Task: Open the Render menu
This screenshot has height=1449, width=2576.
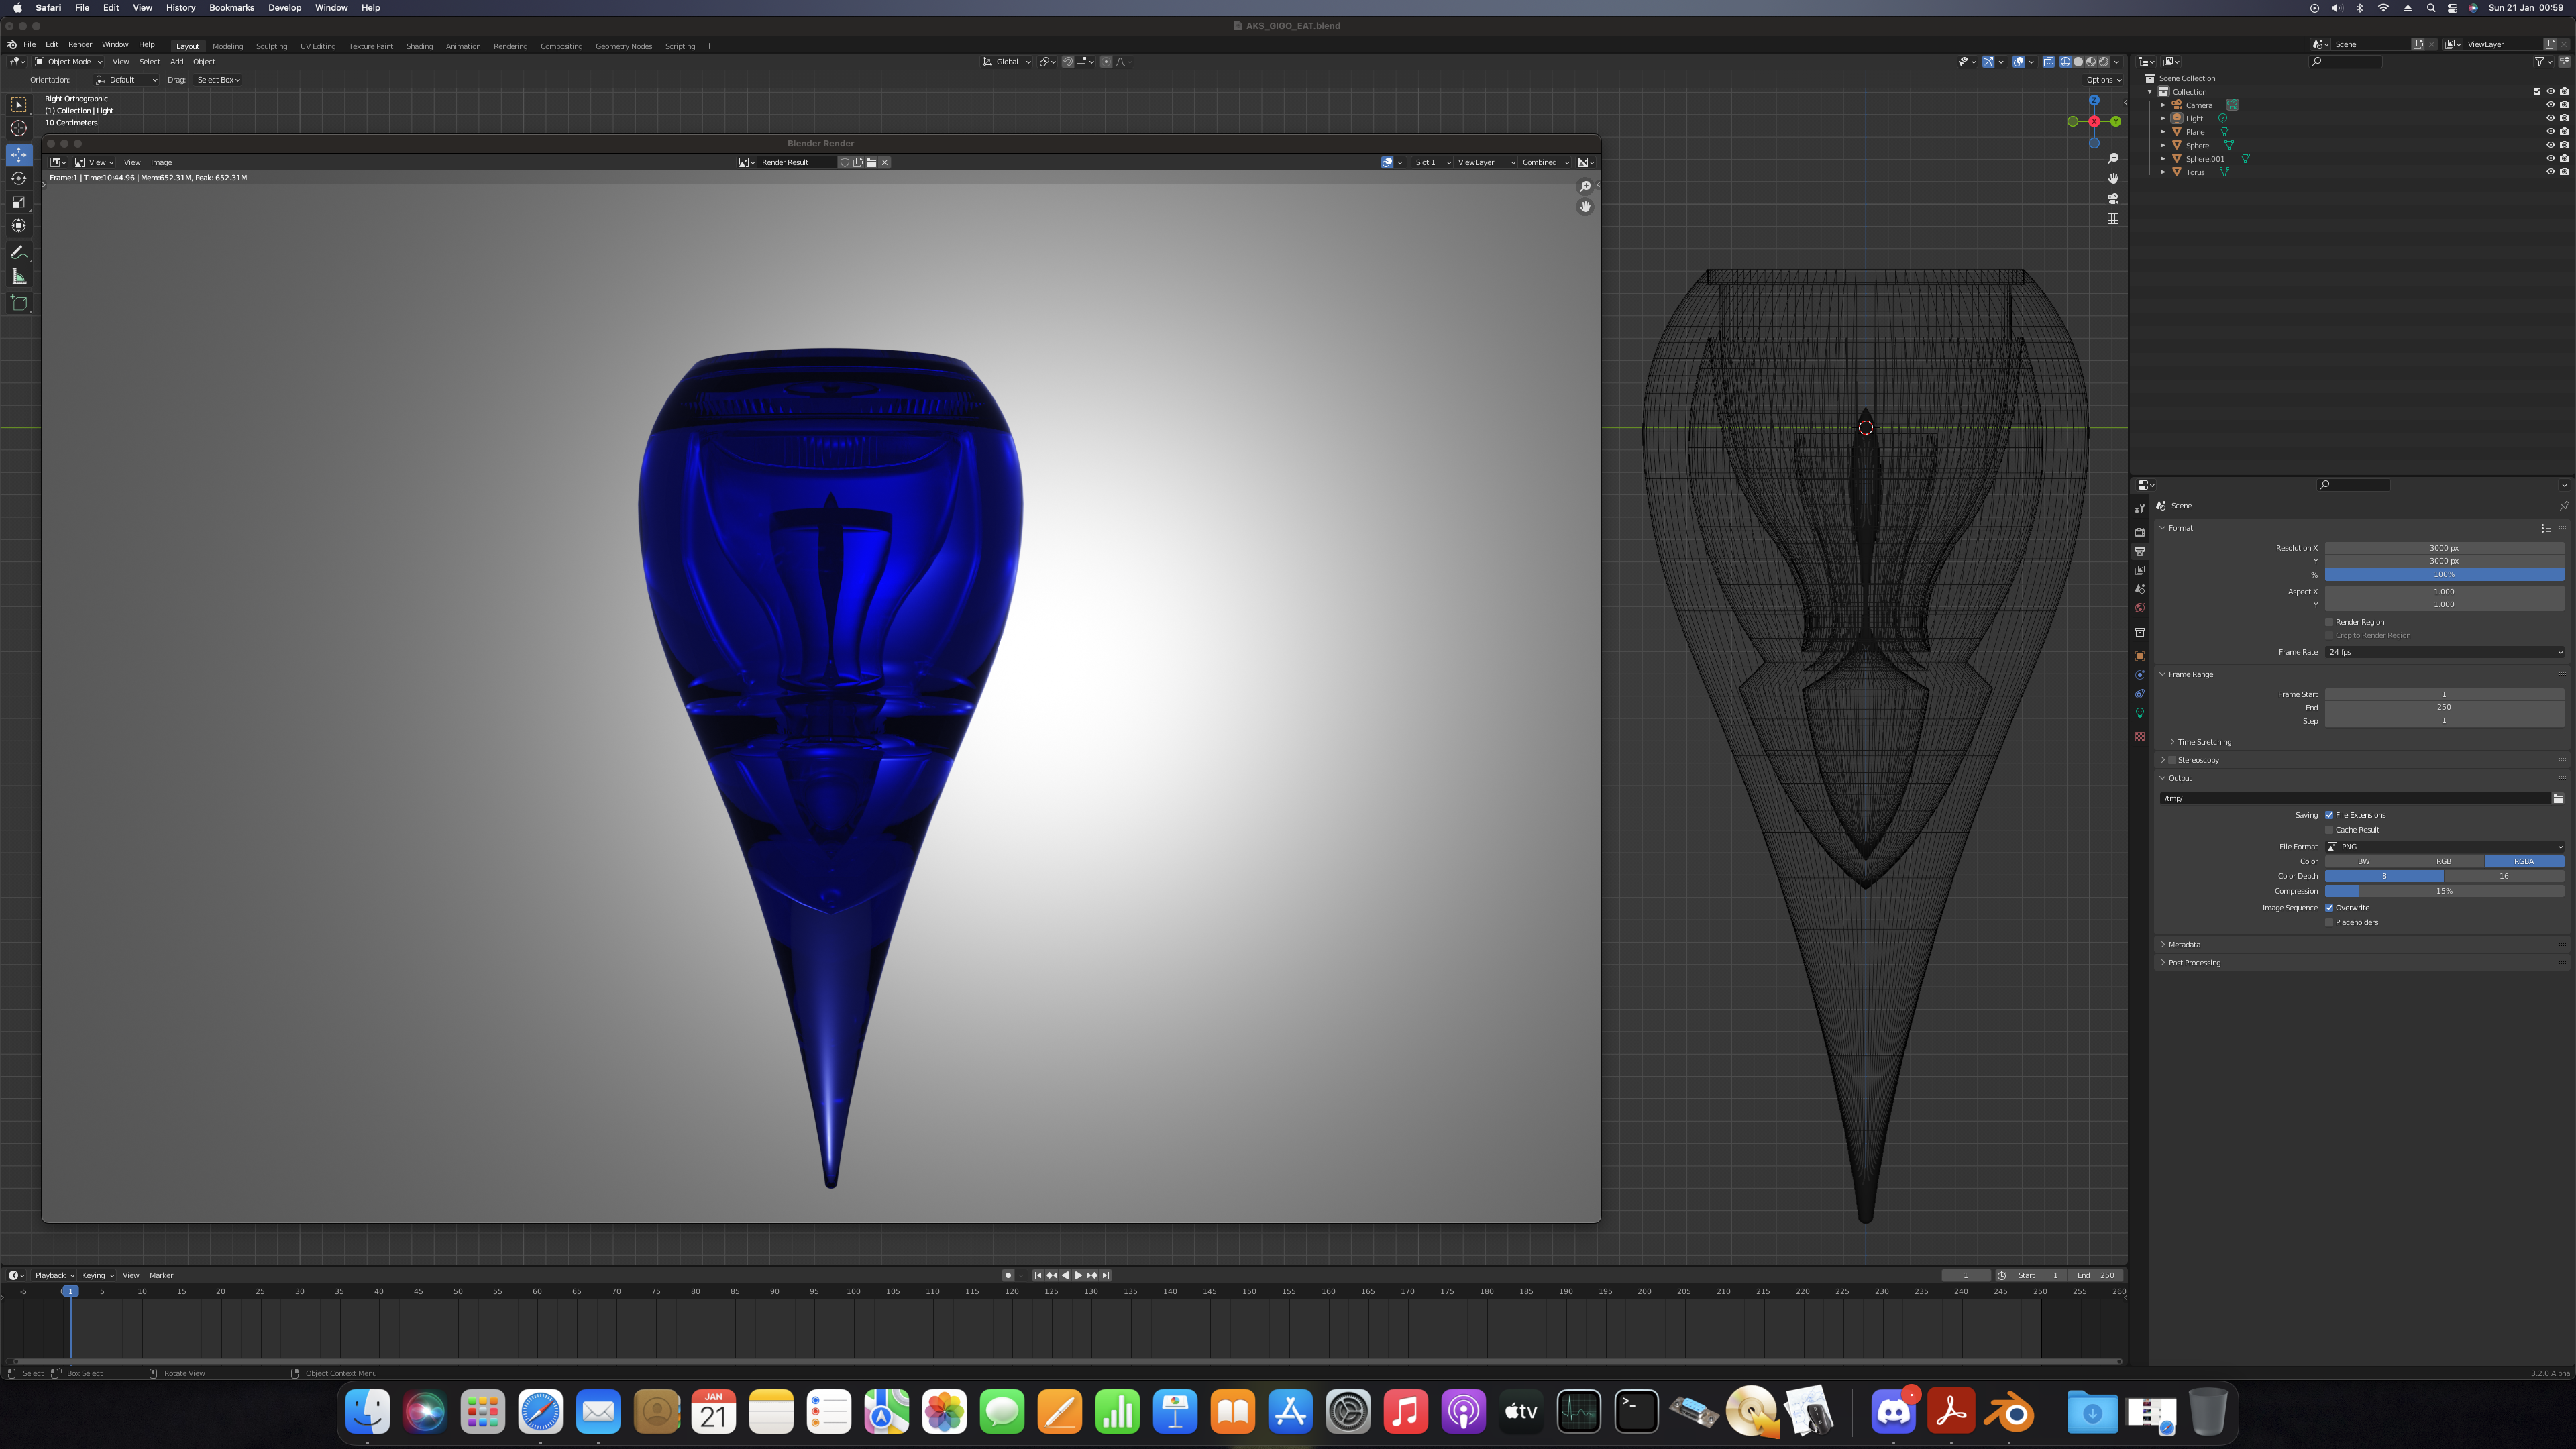Action: coord(80,44)
